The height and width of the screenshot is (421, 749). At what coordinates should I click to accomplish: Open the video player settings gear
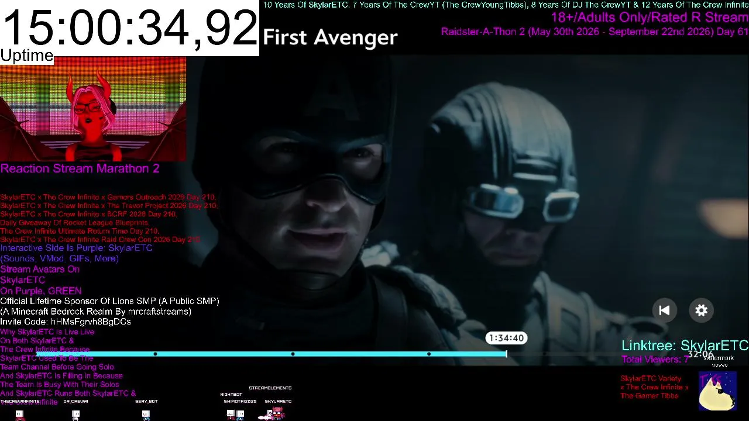tap(701, 310)
